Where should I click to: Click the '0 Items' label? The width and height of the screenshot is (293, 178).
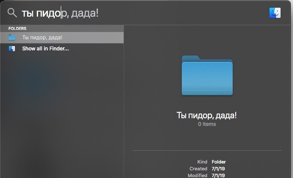[x=207, y=124]
